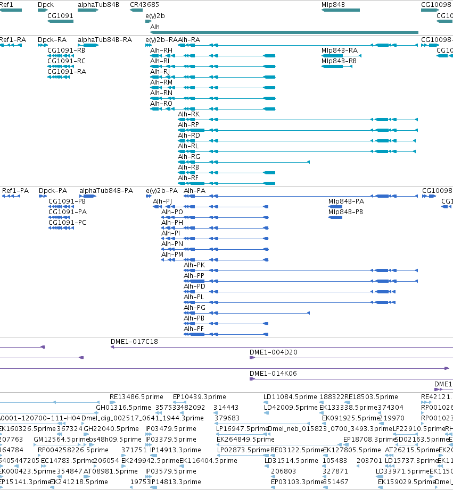Click transcript CG1091-RC
This screenshot has height=490, width=453.
(67, 61)
